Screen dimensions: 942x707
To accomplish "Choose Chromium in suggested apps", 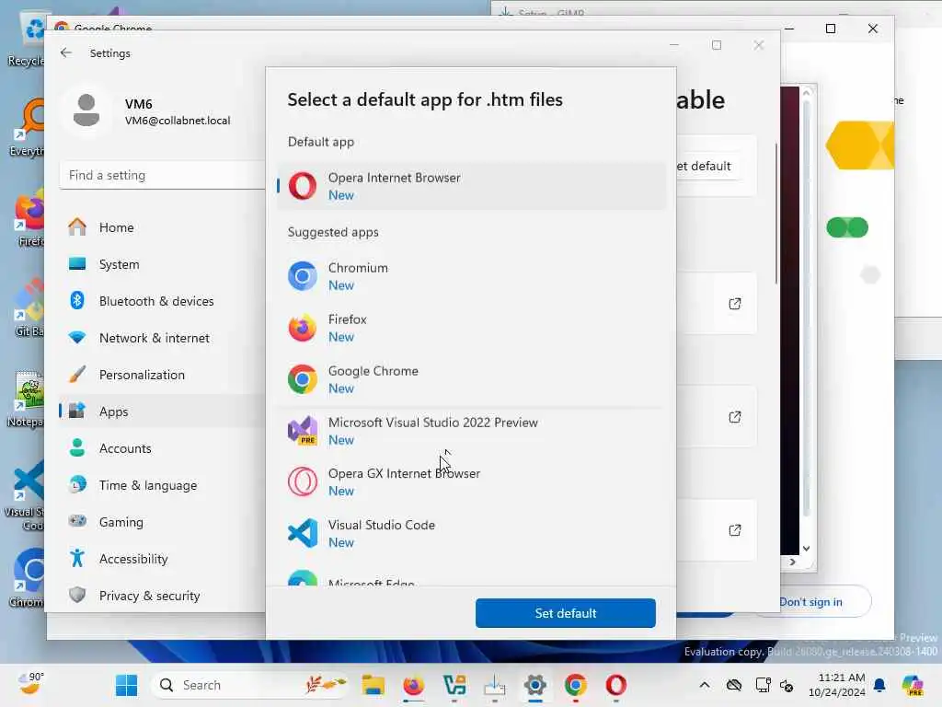I will tap(472, 276).
